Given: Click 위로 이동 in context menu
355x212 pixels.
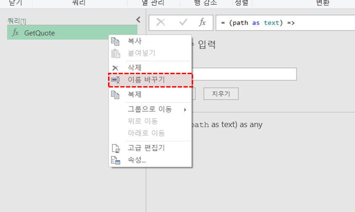Looking at the screenshot, I should point(142,121).
